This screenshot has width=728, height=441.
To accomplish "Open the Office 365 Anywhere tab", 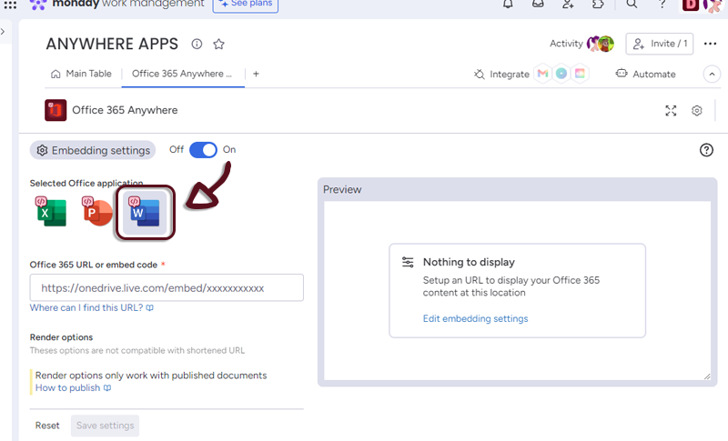I will coord(182,74).
